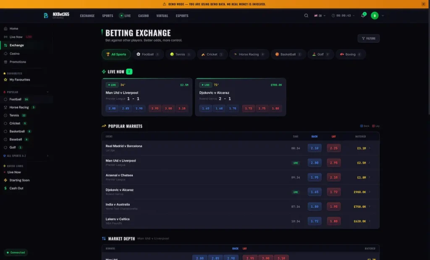This screenshot has height=260, width=430.
Task: Go to Exchange in top navigation
Action: click(x=87, y=16)
